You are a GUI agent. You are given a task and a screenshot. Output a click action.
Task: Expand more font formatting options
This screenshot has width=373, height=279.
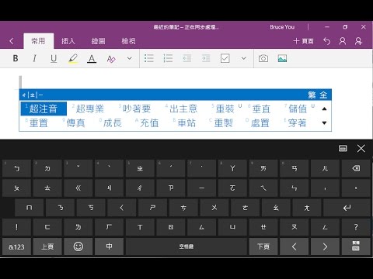pyautogui.click(x=129, y=59)
